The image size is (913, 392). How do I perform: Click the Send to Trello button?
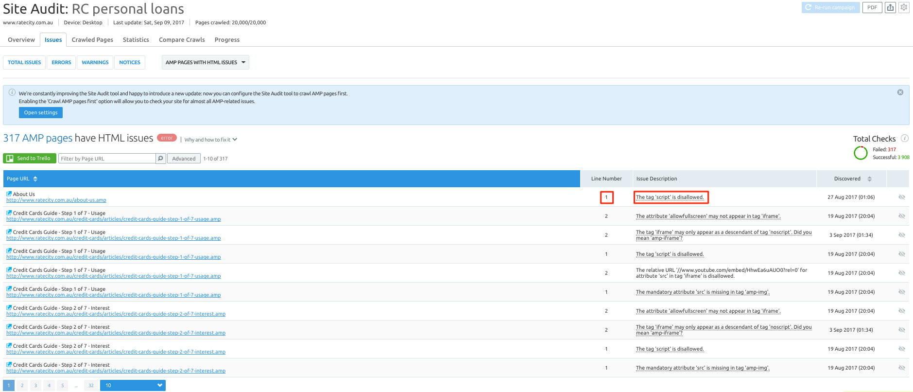point(30,159)
